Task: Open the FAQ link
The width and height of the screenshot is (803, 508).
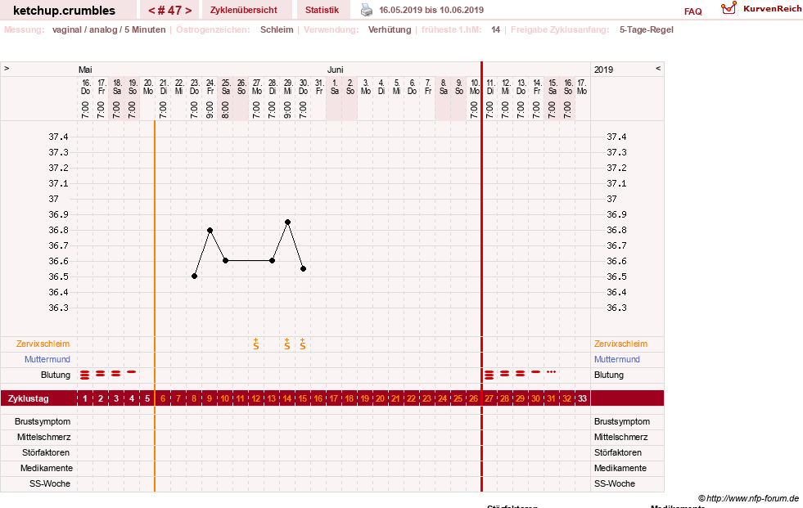Action: pyautogui.click(x=692, y=11)
